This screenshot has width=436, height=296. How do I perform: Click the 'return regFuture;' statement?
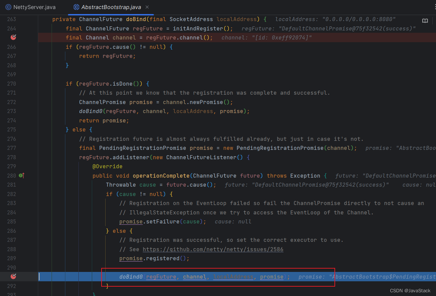click(108, 56)
